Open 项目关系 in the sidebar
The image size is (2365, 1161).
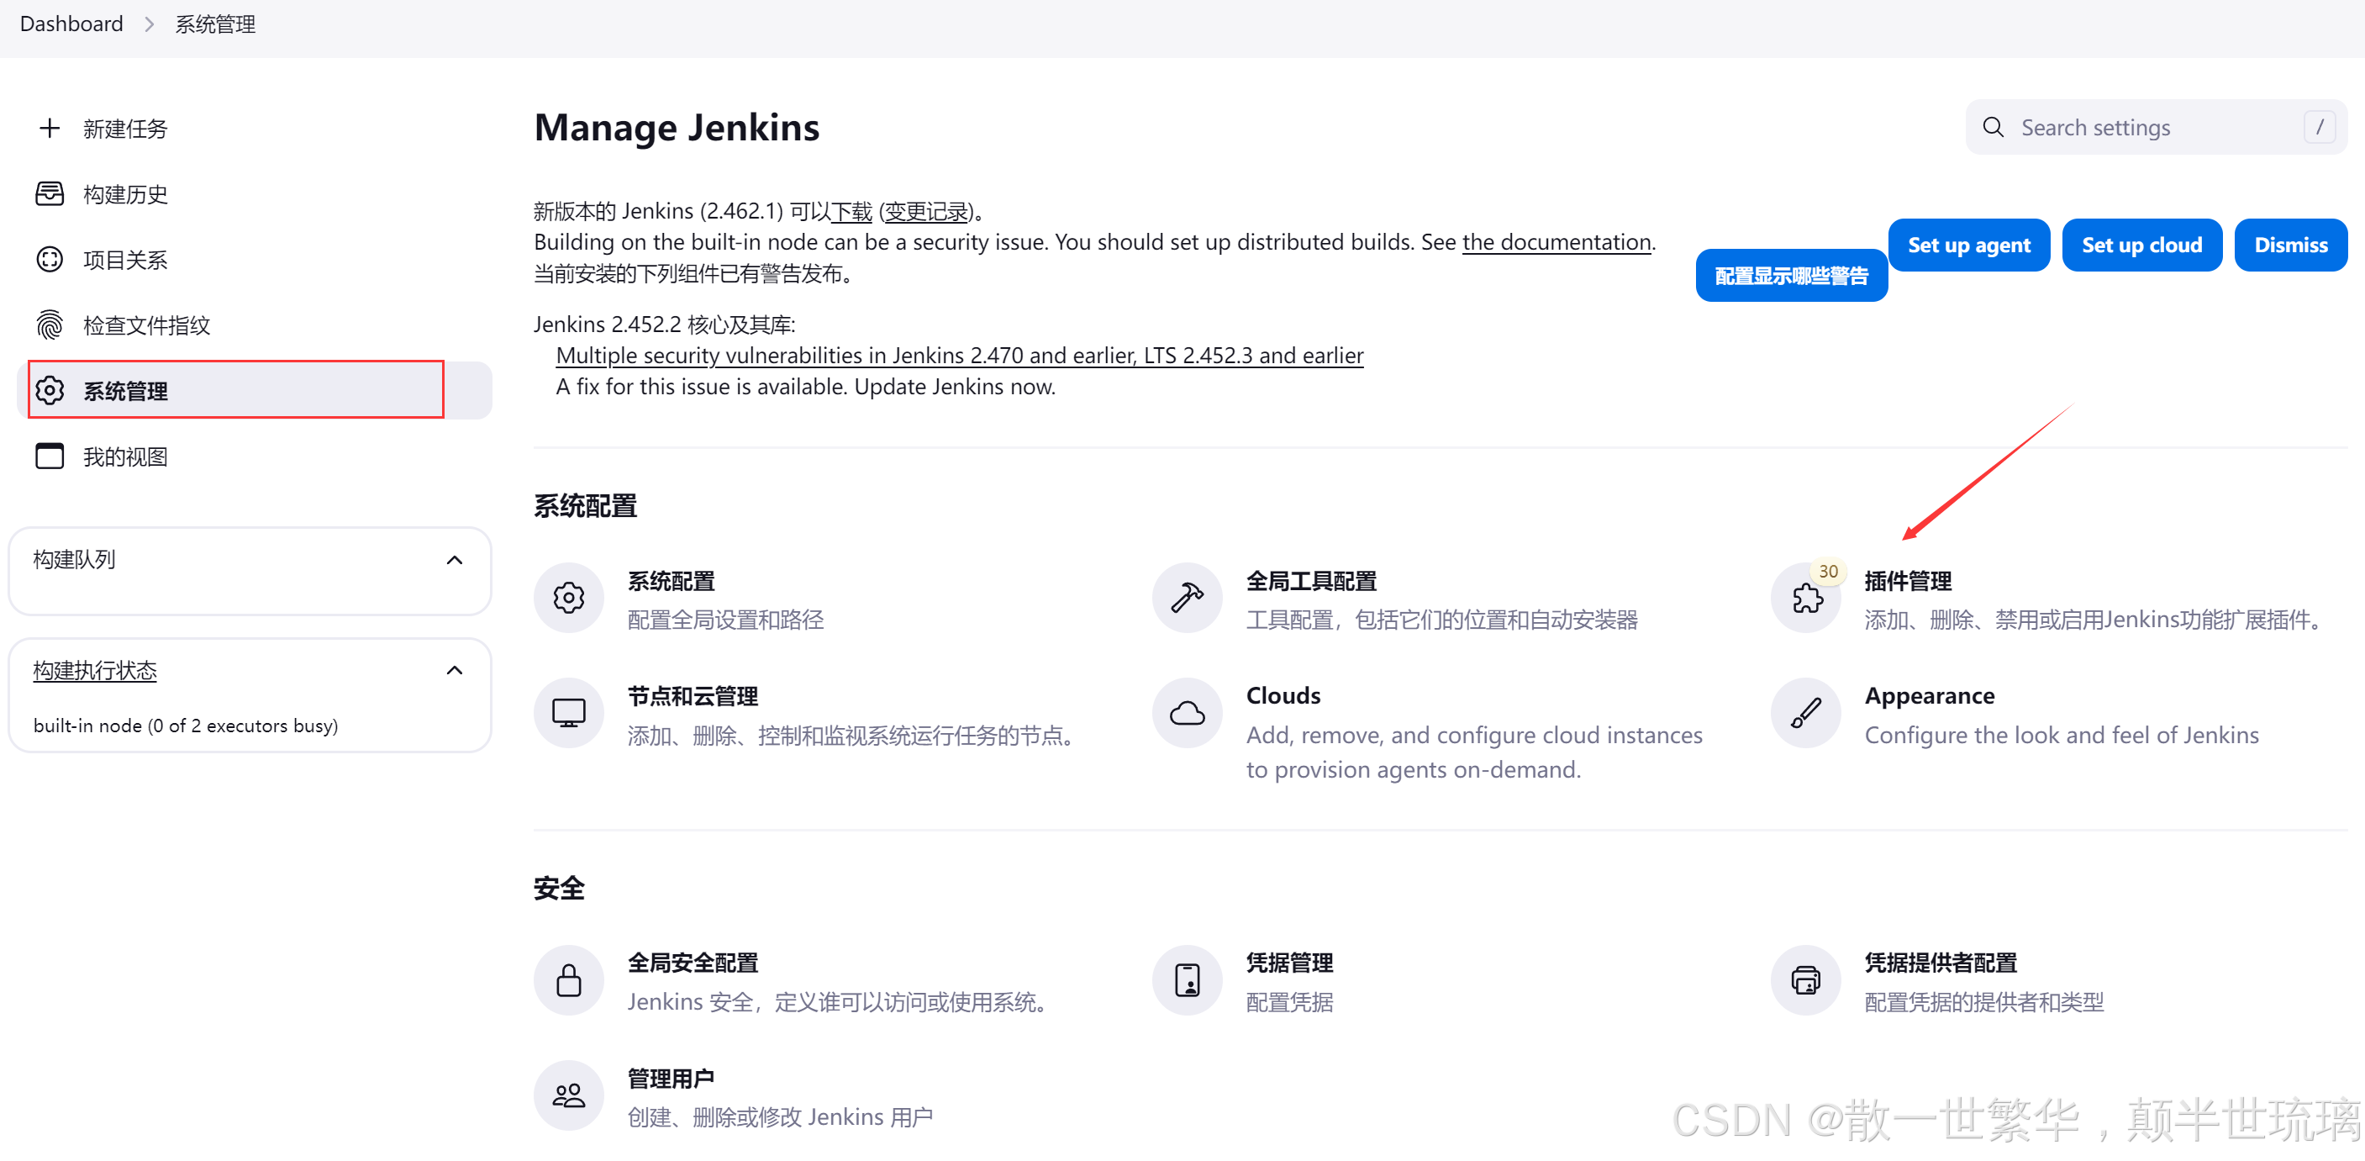pos(255,259)
